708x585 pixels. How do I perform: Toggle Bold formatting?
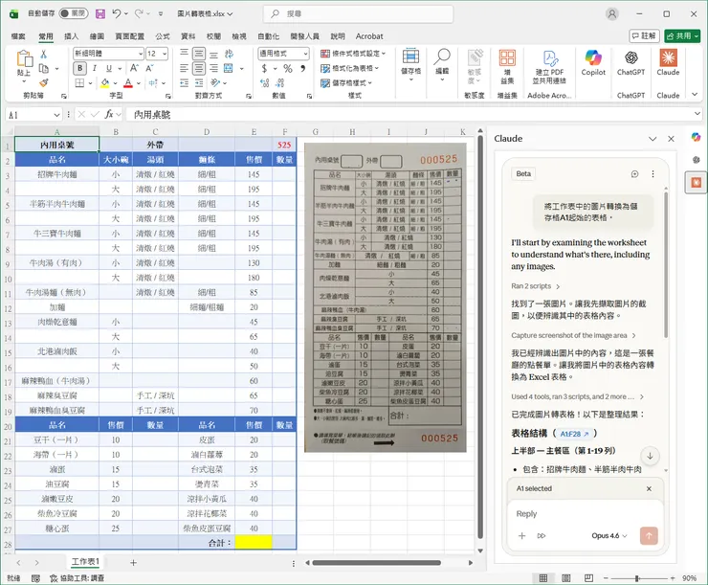pyautogui.click(x=80, y=68)
